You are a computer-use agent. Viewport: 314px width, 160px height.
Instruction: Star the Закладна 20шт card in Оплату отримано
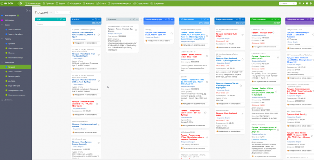274,32
